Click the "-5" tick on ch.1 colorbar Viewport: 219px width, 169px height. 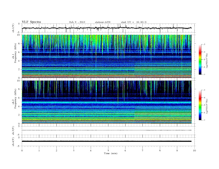(204, 60)
